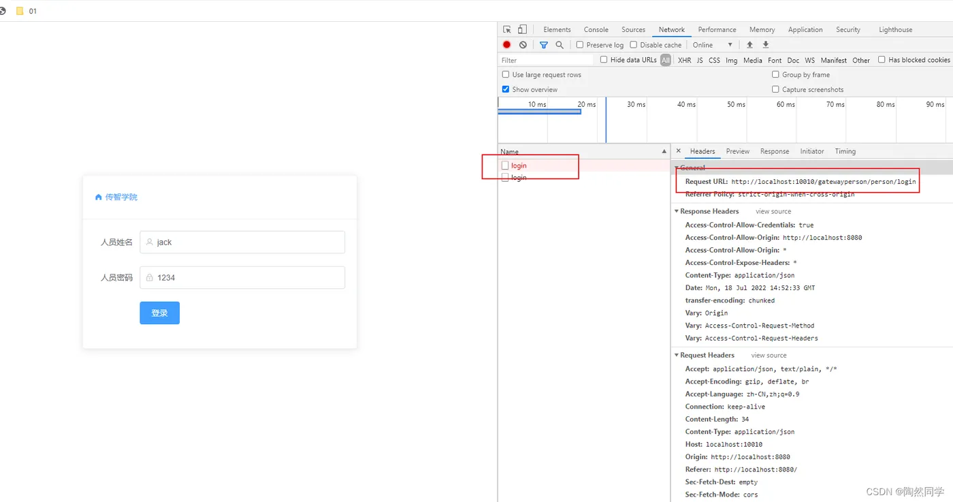Screen dimensions: 953x502
Task: Collapse the Response Headers section
Action: tap(677, 211)
